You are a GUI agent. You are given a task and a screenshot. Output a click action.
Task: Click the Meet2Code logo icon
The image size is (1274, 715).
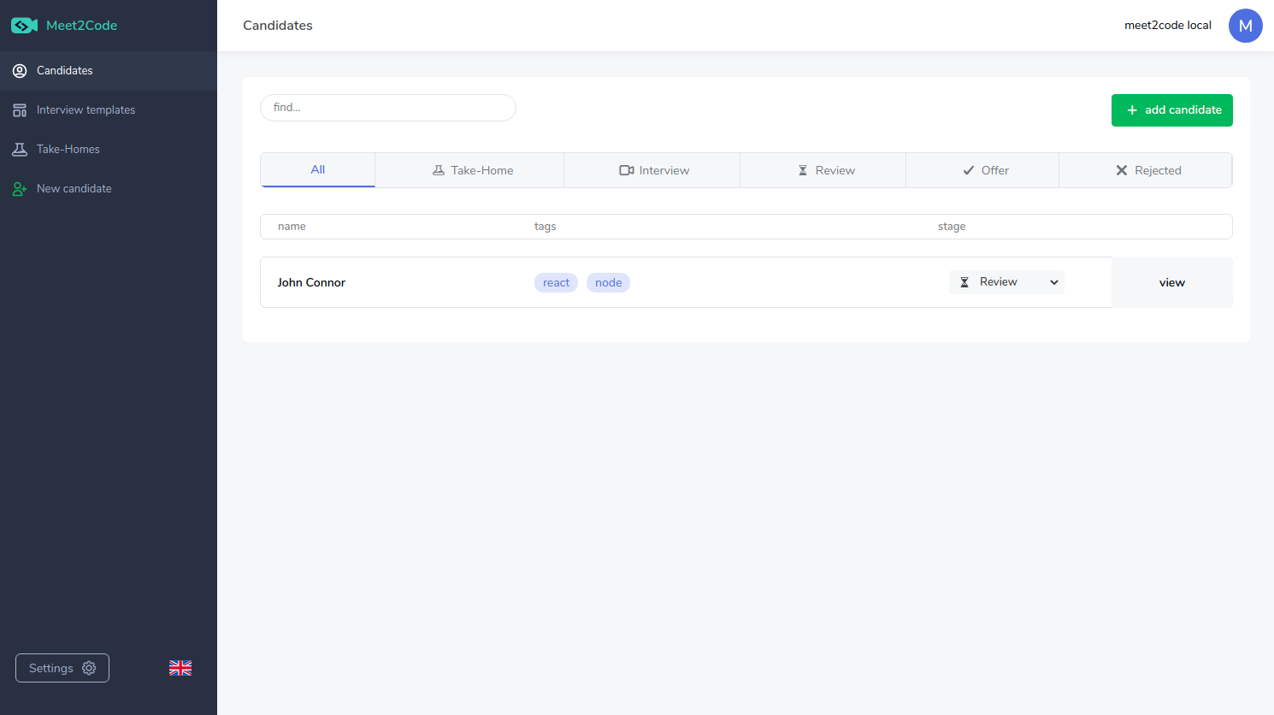click(x=23, y=25)
